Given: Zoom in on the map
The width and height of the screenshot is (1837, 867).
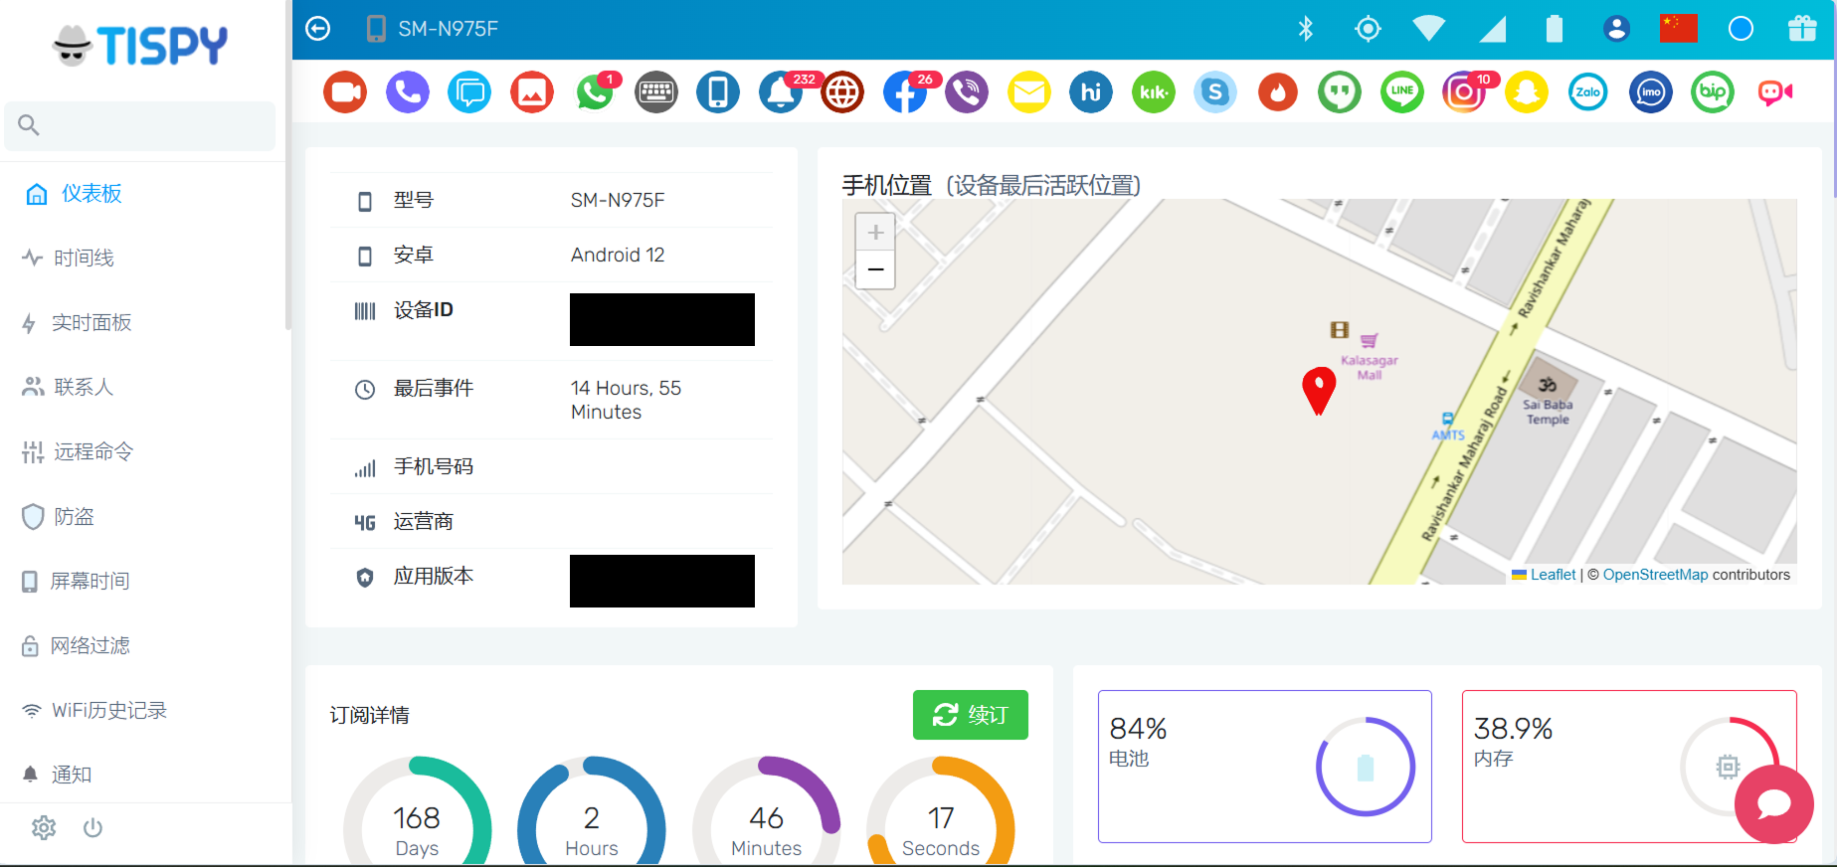Looking at the screenshot, I should tap(875, 233).
